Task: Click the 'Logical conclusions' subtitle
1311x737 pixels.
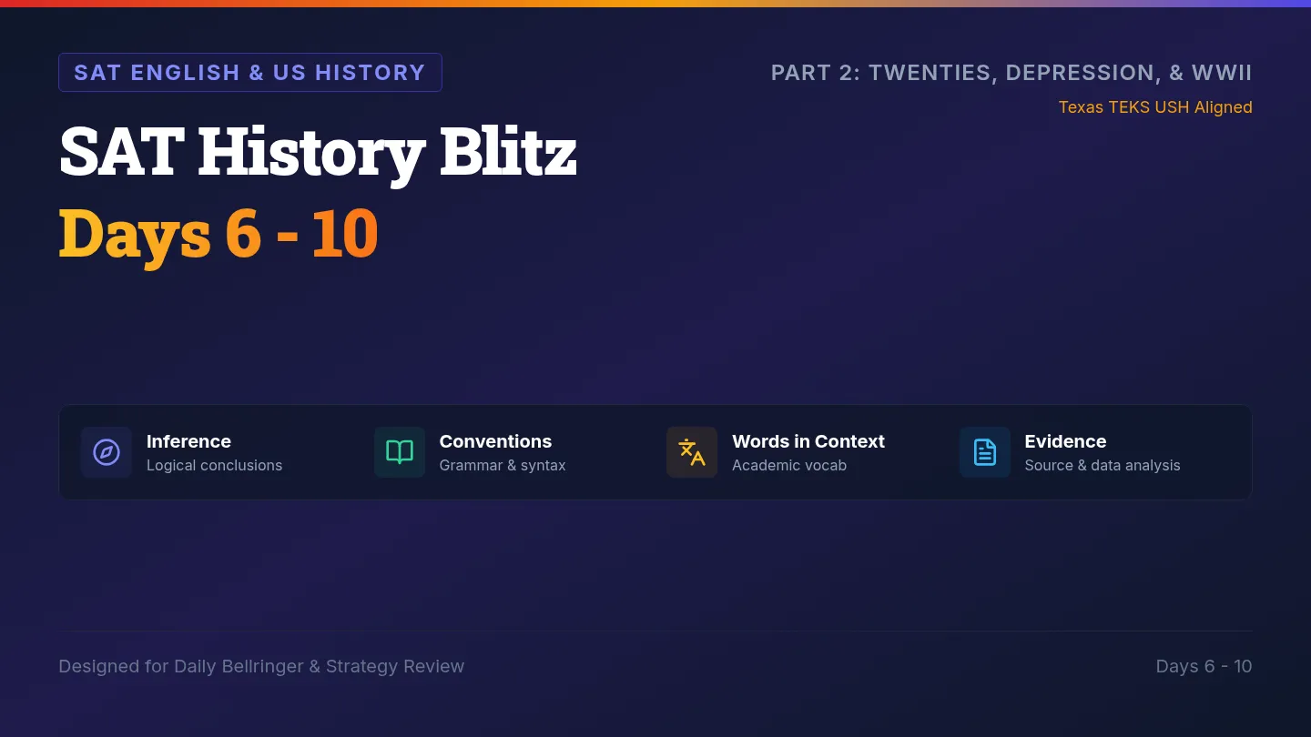Action: [x=214, y=465]
